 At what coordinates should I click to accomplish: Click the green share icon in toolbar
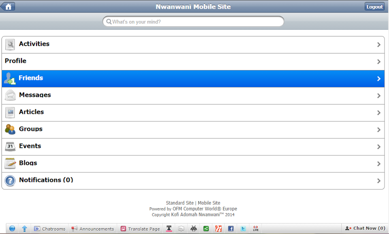tap(206, 229)
